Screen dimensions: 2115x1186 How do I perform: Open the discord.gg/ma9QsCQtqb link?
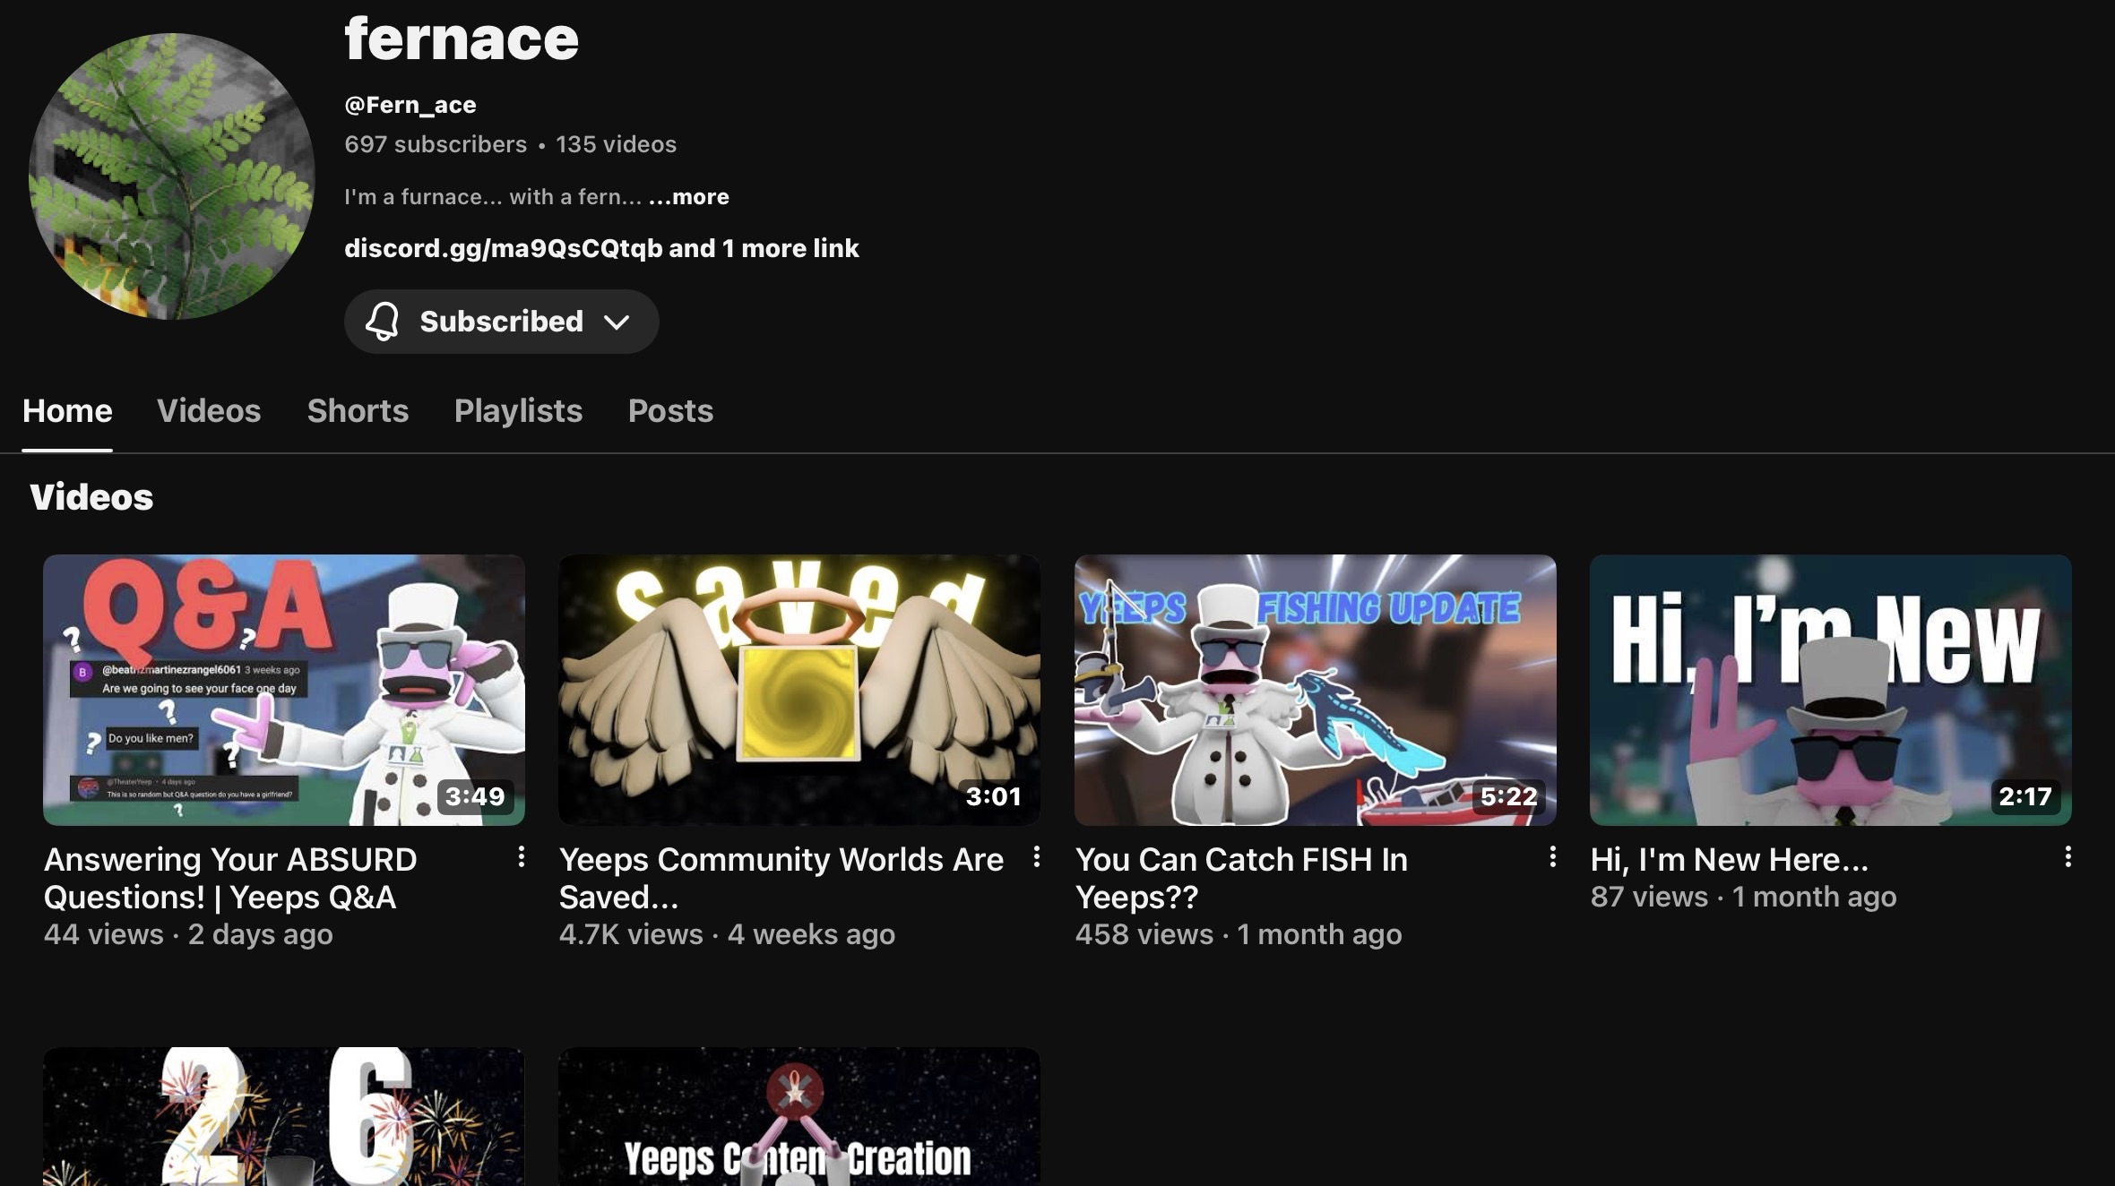click(504, 248)
